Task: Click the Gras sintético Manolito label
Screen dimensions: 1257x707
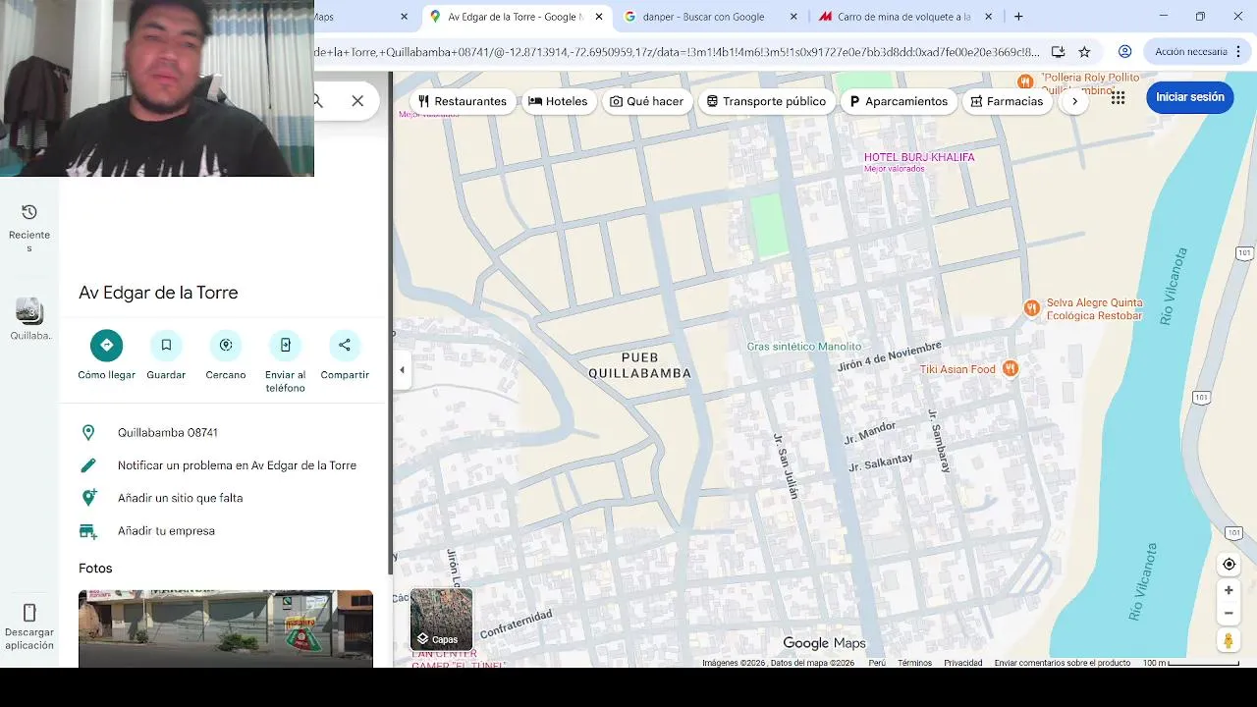Action: click(803, 347)
